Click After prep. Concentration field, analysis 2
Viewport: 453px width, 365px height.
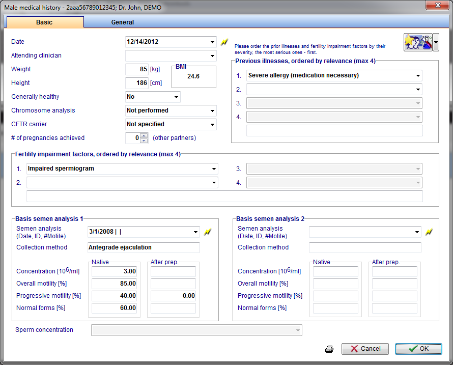tap(394, 271)
